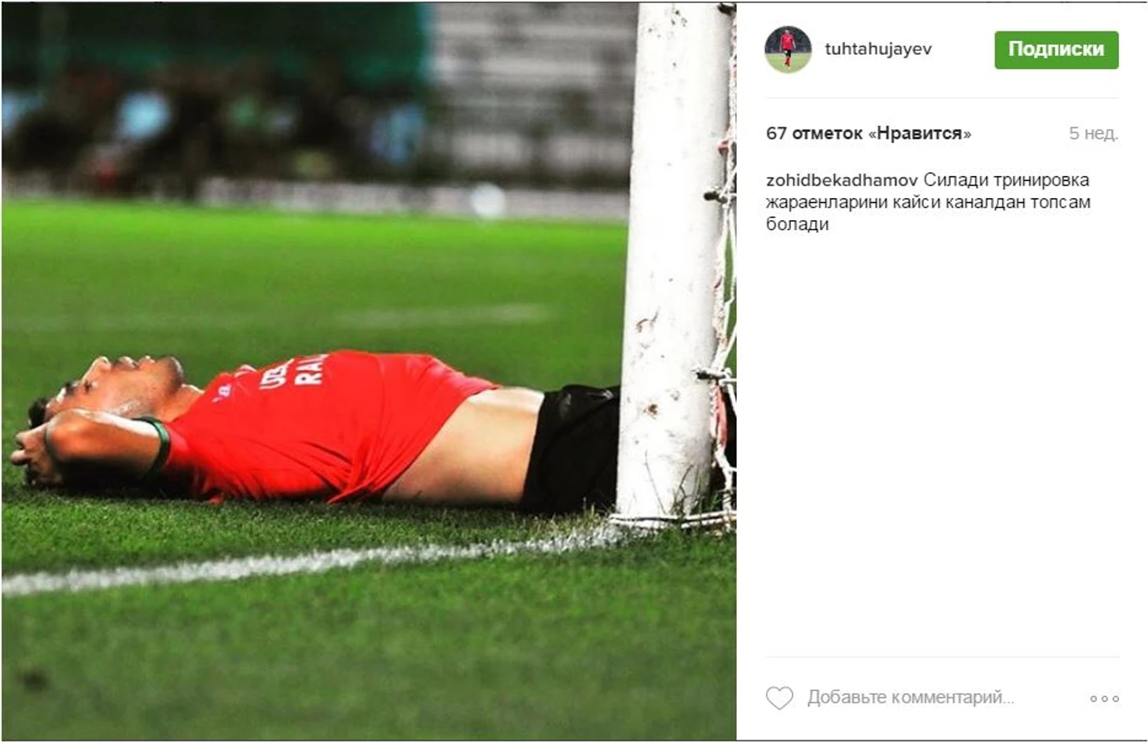This screenshot has height=742, width=1148.
Task: Open tuhtahujayev's profile avatar
Action: [x=788, y=50]
